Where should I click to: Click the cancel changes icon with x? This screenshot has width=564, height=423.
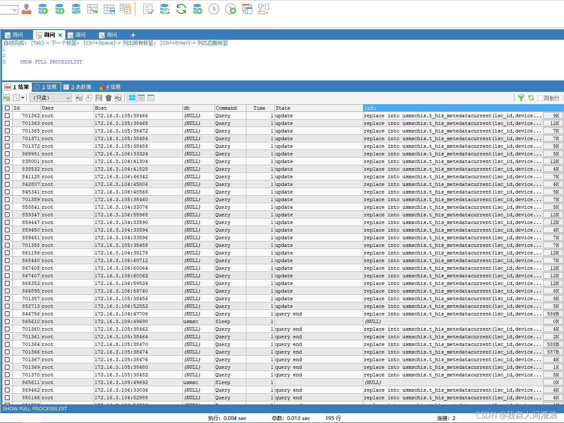(118, 98)
